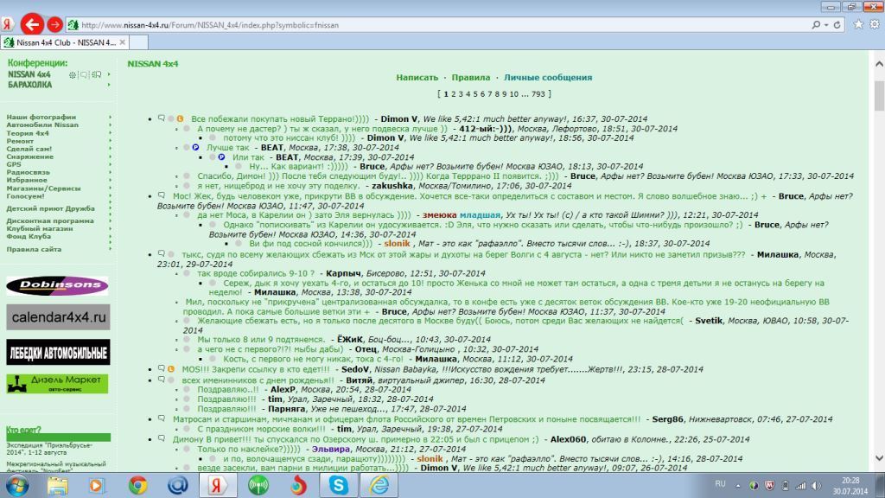Open the address bar search dropdown arrow
Screen dimensions: 885x498
[826, 25]
